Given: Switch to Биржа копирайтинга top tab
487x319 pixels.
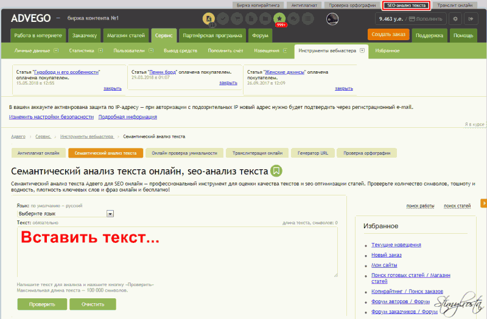Looking at the screenshot, I should click(258, 5).
